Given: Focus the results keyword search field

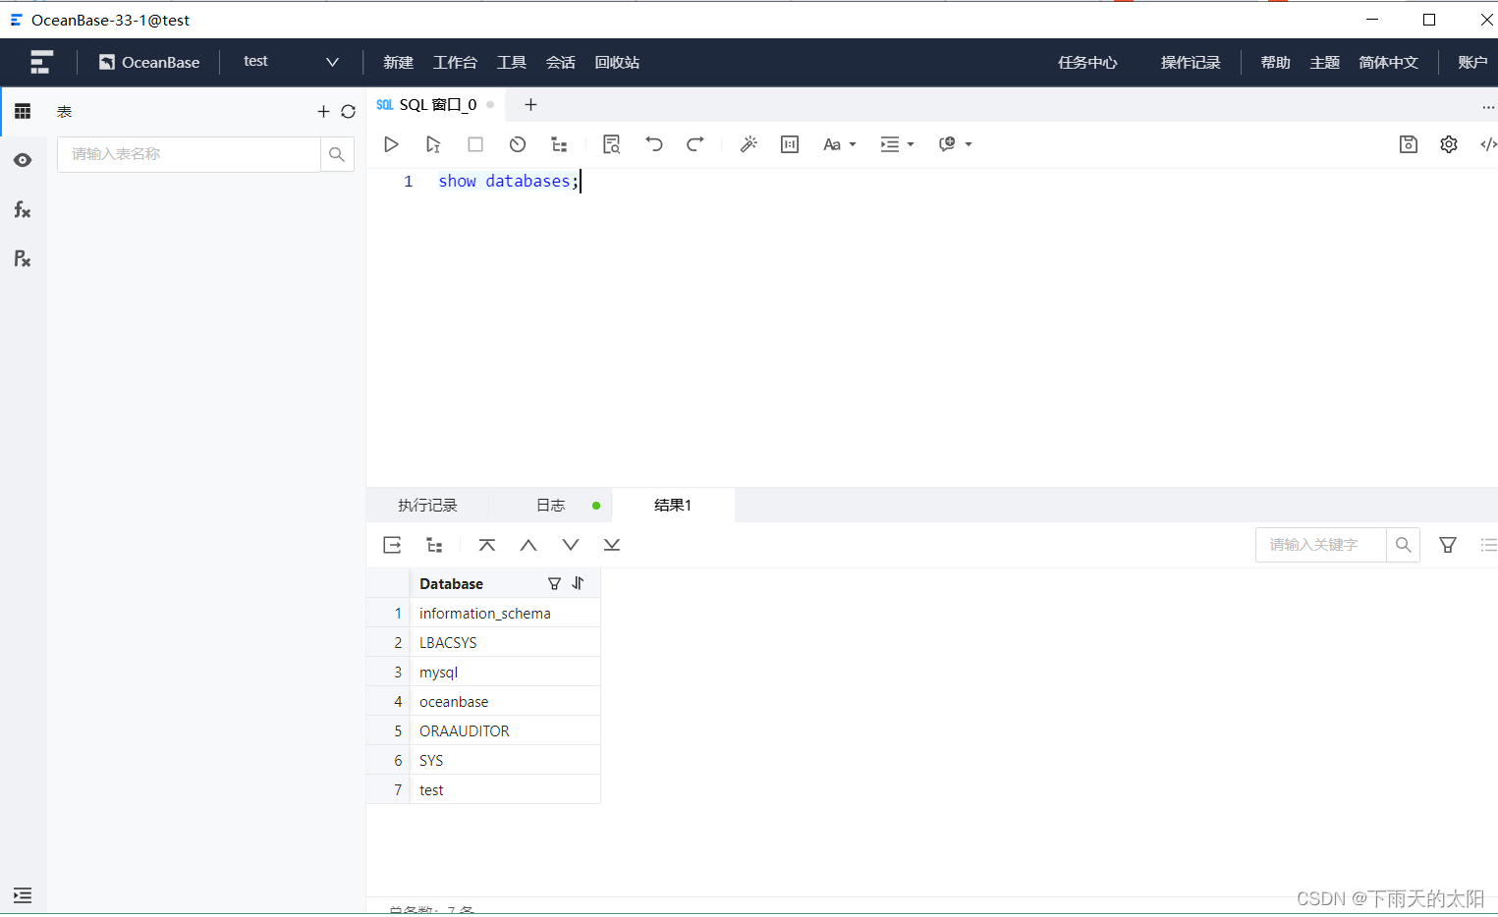Looking at the screenshot, I should tap(1321, 545).
